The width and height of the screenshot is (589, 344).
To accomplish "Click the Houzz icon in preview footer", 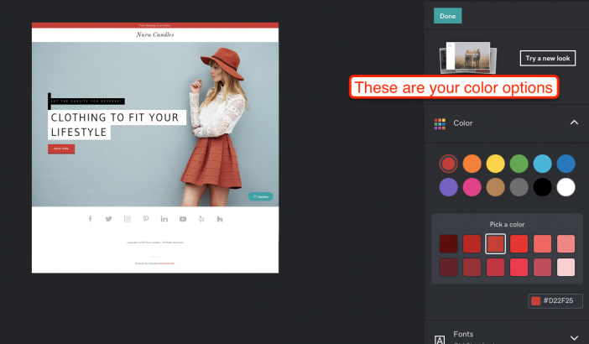I will coord(220,219).
